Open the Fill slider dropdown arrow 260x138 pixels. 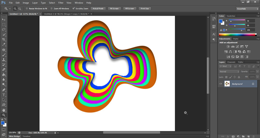pos(257,77)
